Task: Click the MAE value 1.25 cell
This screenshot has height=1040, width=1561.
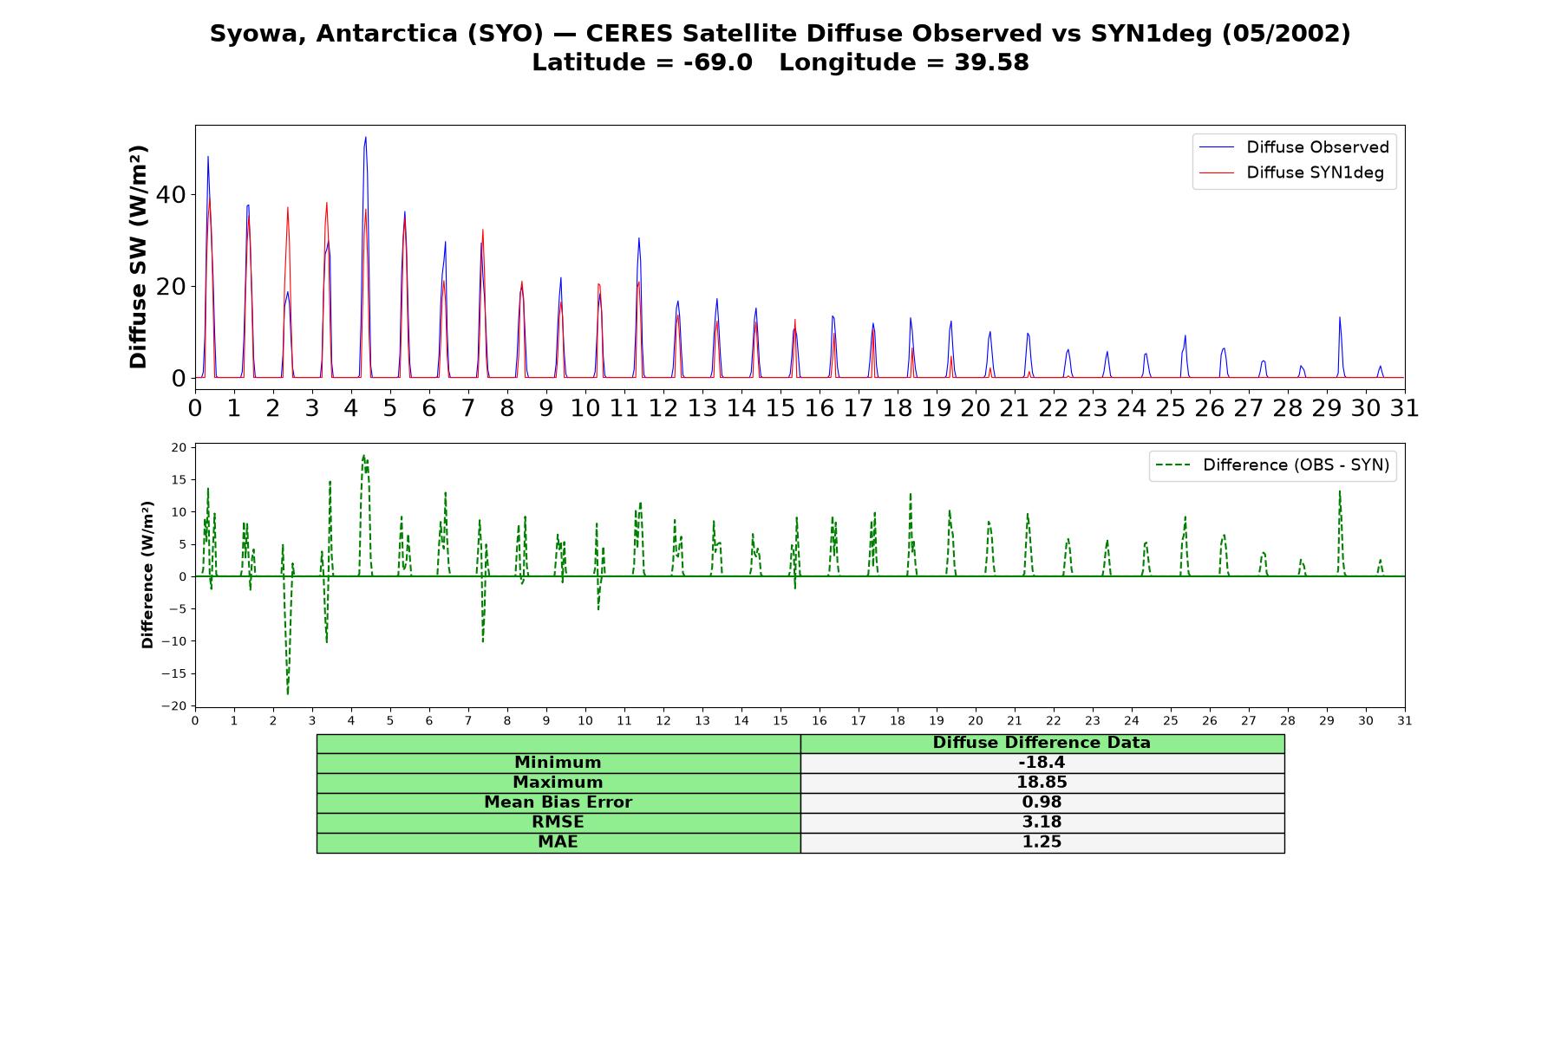Action: tap(1042, 842)
